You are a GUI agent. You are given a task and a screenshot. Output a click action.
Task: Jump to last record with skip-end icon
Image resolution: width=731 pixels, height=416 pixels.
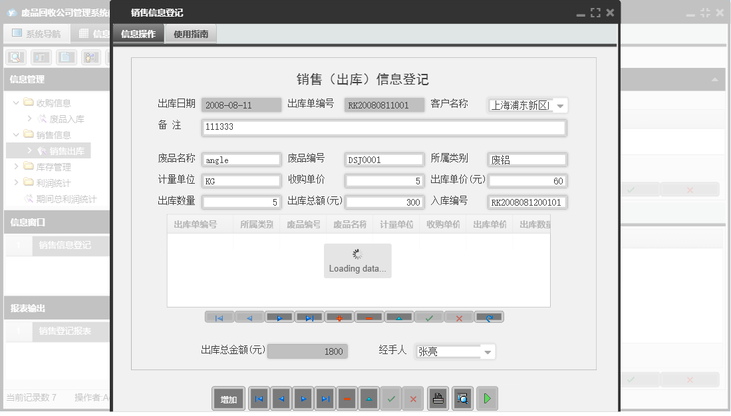(x=309, y=317)
